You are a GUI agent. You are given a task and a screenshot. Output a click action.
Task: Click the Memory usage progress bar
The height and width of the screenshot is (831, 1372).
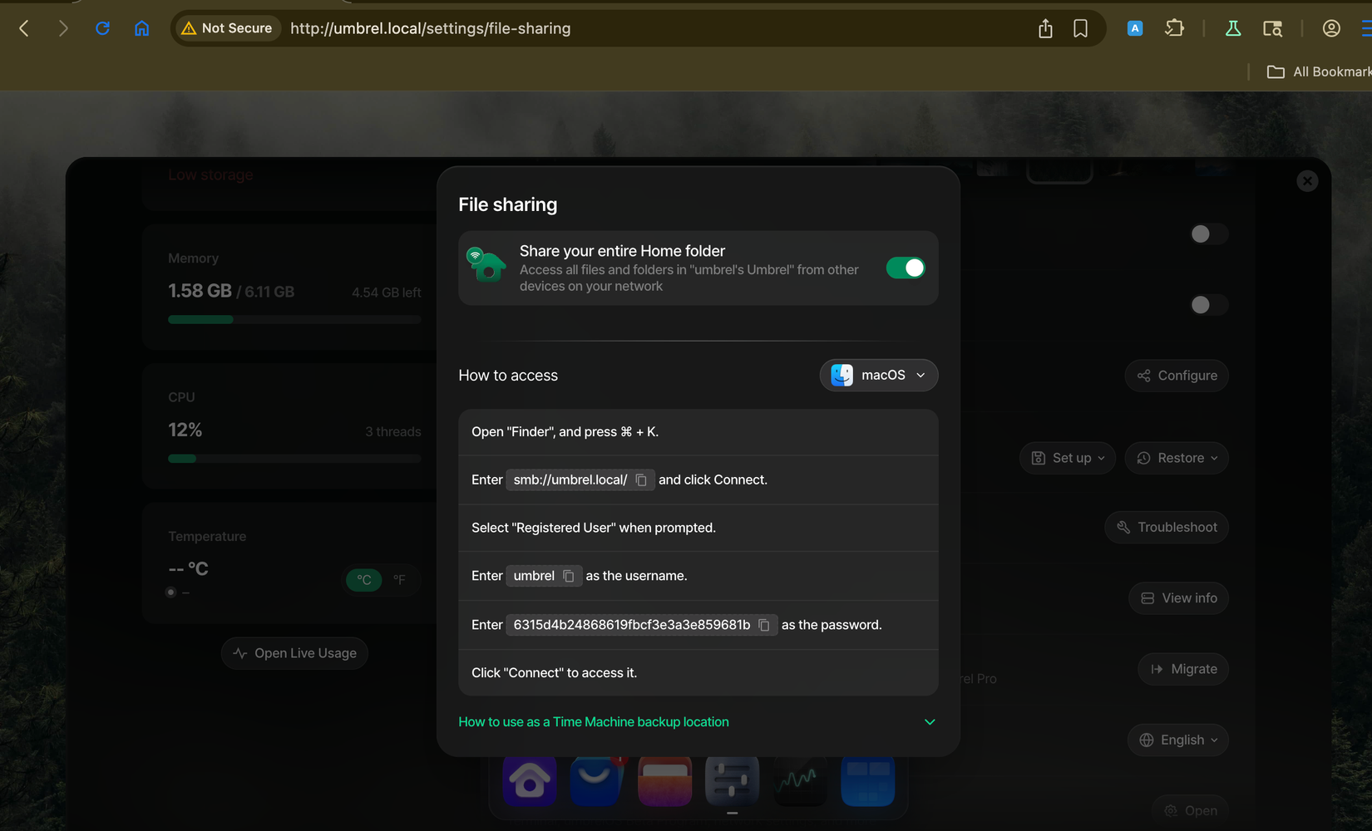[x=294, y=320]
